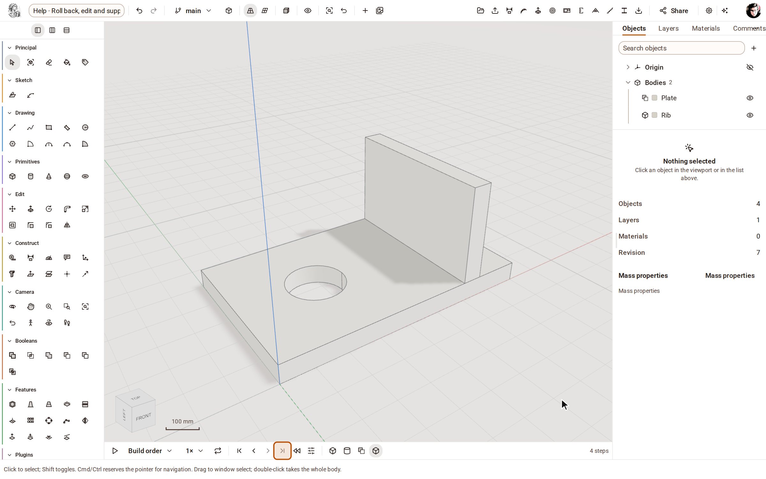
Task: Select the arrow Select tool in Principal
Action: click(12, 62)
